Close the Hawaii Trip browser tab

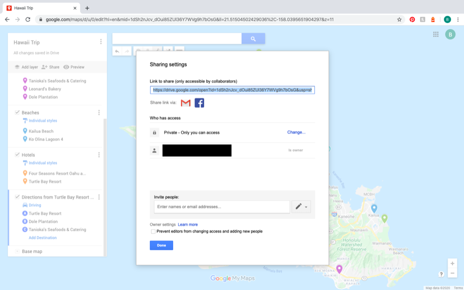pyautogui.click(x=75, y=8)
